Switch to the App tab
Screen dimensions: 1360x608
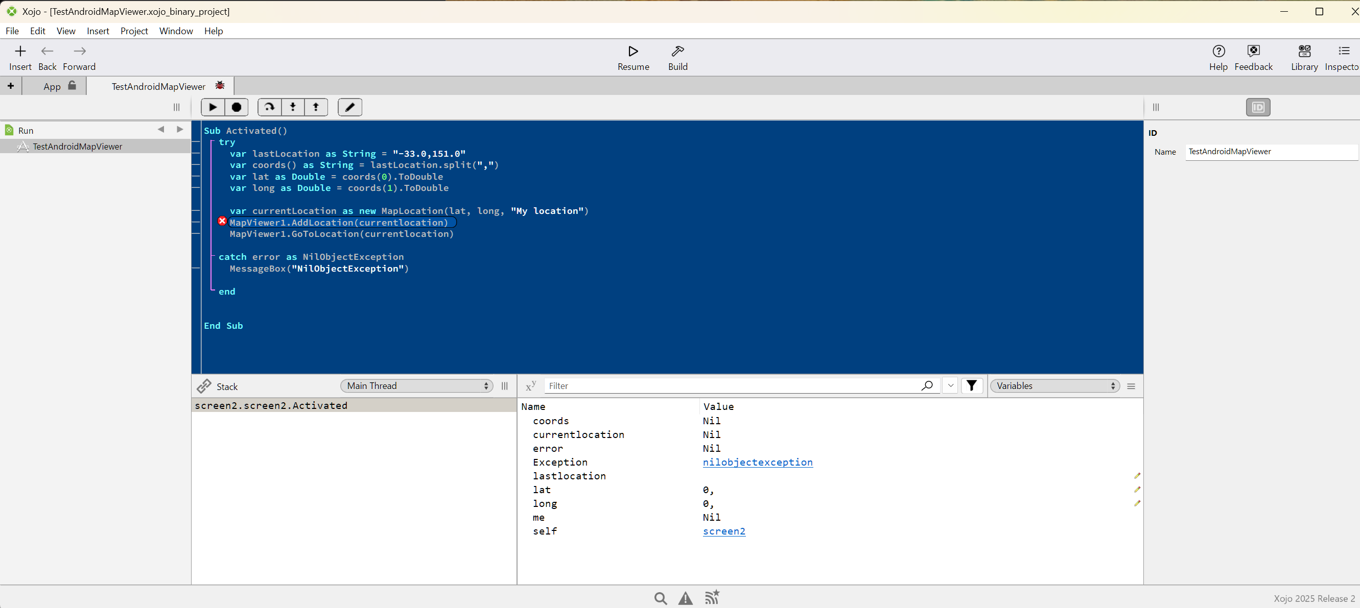(53, 86)
